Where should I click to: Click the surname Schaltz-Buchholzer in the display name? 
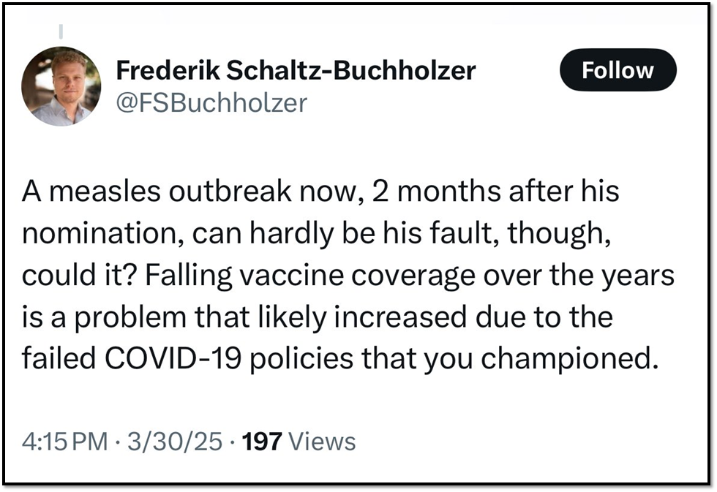[351, 70]
